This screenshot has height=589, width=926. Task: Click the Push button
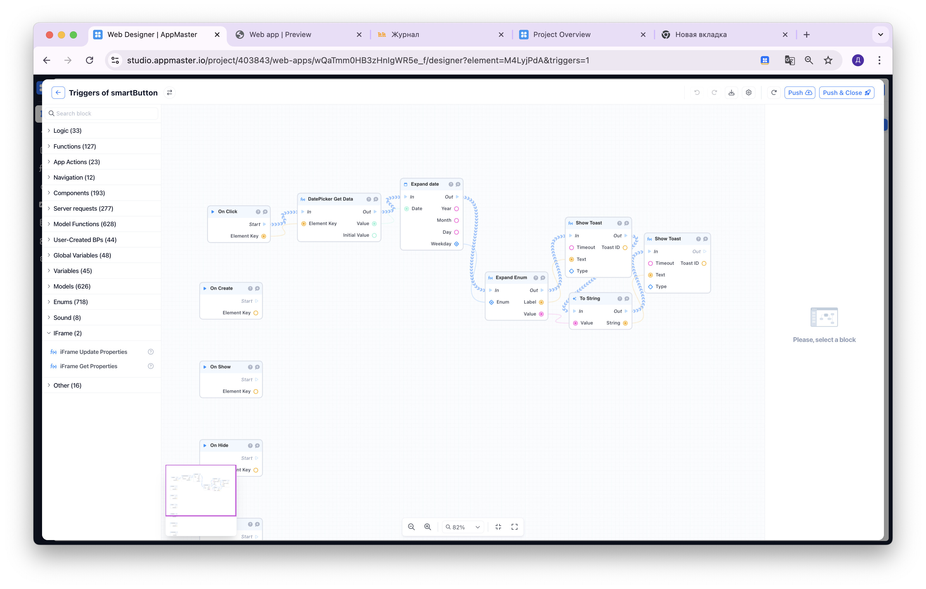(x=800, y=93)
